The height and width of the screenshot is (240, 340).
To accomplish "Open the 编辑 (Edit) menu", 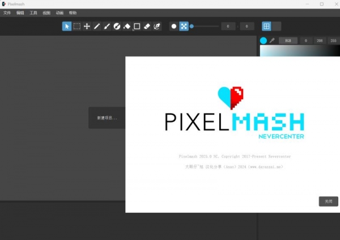I will click(20, 13).
